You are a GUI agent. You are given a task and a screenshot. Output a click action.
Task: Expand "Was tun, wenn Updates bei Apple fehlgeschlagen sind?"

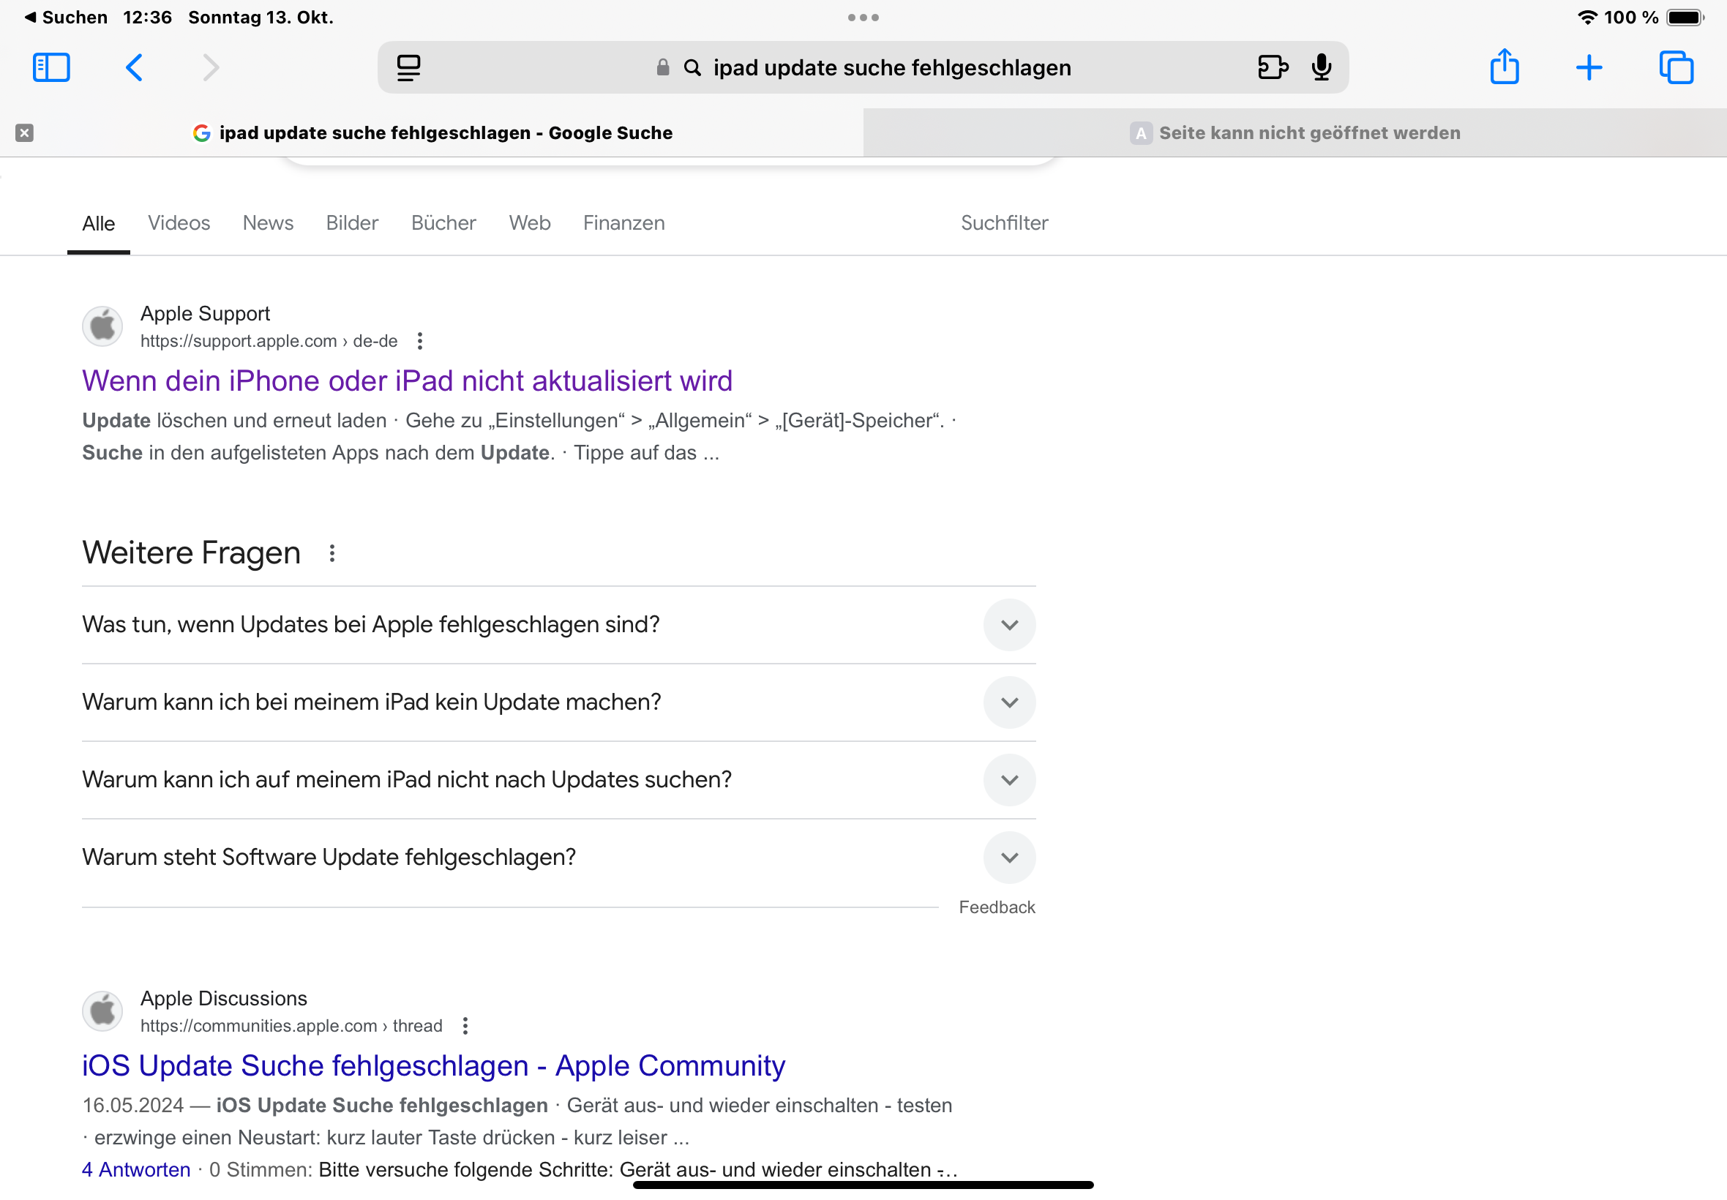coord(1009,625)
